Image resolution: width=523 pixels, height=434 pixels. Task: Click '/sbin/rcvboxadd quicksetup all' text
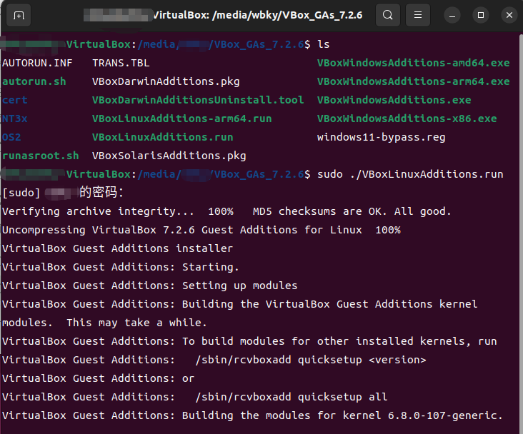[x=292, y=397]
